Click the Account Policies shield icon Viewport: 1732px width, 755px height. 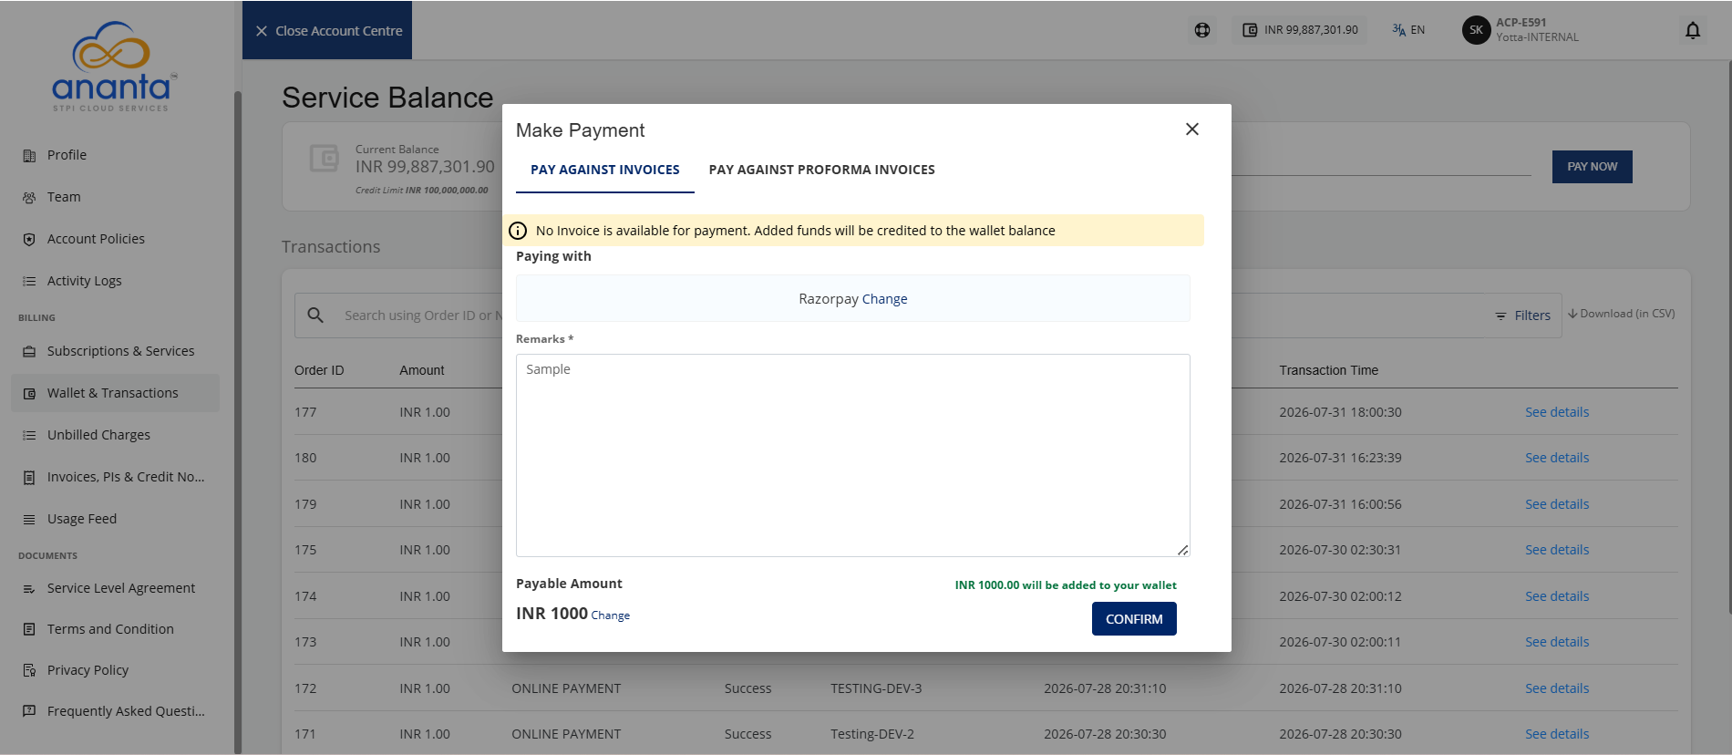[29, 240]
